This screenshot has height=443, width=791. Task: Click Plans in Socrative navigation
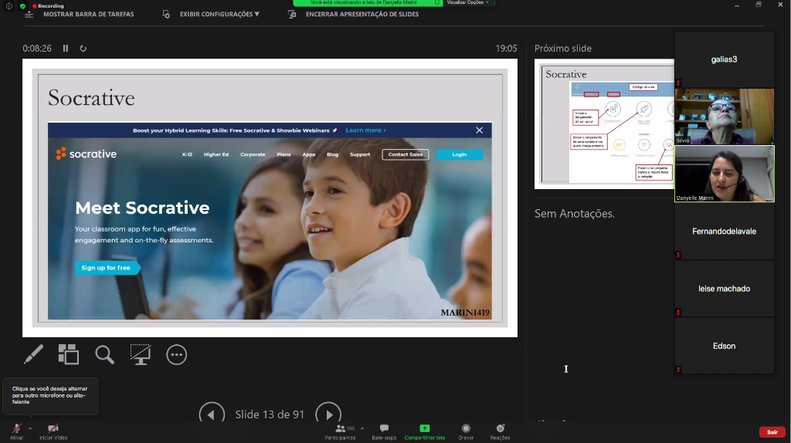[283, 154]
